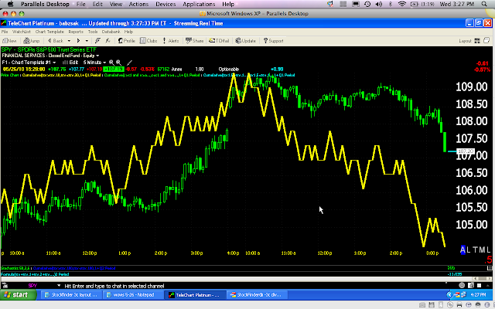Click the Bluetooth menu bar icon
Viewport: 495px width, 309px height.
(391, 4)
